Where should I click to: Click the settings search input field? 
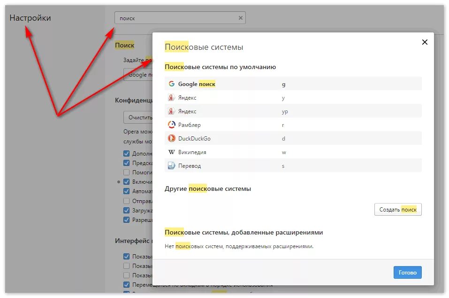coord(180,18)
